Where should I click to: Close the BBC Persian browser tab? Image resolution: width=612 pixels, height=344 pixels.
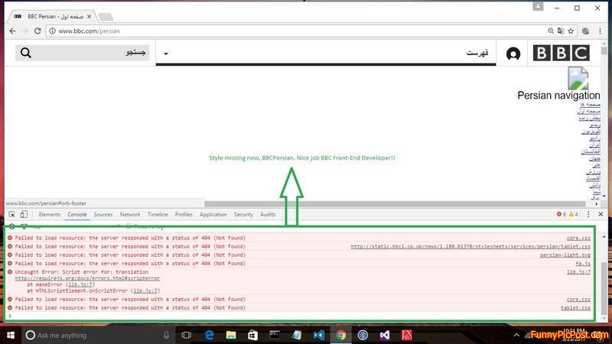point(89,16)
